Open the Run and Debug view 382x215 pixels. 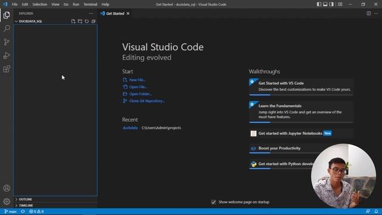pyautogui.click(x=7, y=56)
